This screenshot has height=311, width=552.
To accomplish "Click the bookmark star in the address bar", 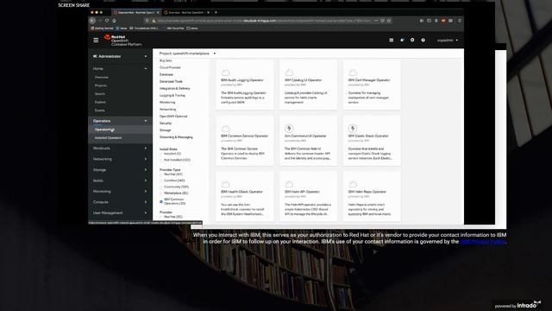I will (x=389, y=21).
